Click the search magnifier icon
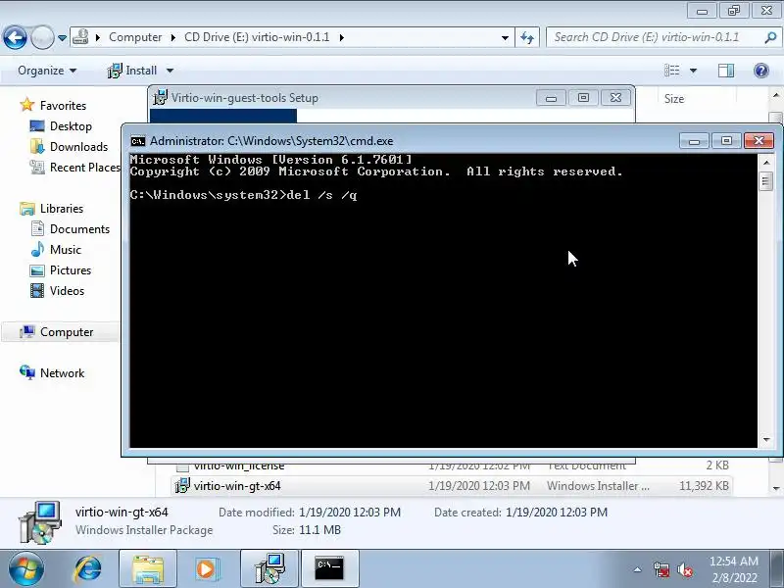 click(770, 37)
